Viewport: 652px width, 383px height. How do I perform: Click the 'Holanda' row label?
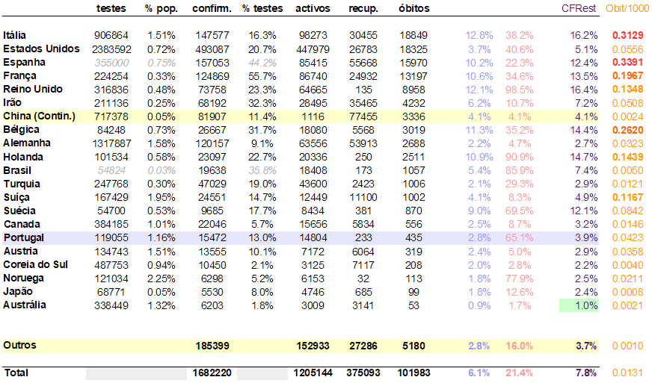coord(23,157)
